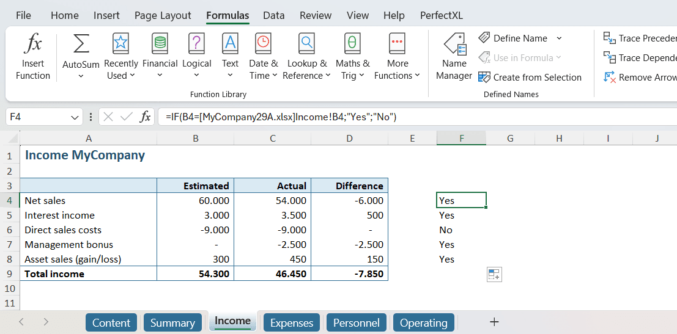The image size is (677, 334).
Task: Click Create from Selection
Action: (530, 78)
